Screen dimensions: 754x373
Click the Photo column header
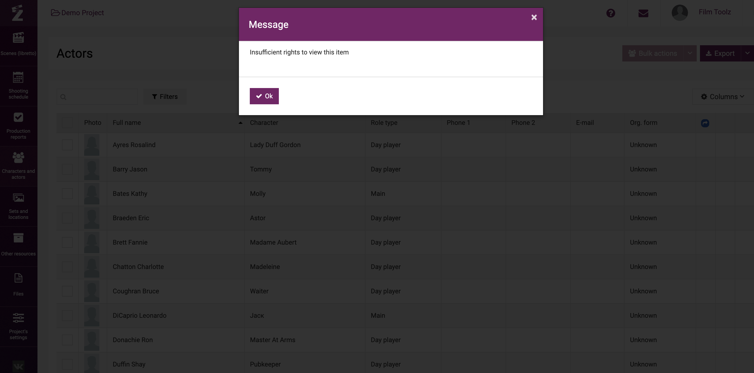pyautogui.click(x=93, y=123)
